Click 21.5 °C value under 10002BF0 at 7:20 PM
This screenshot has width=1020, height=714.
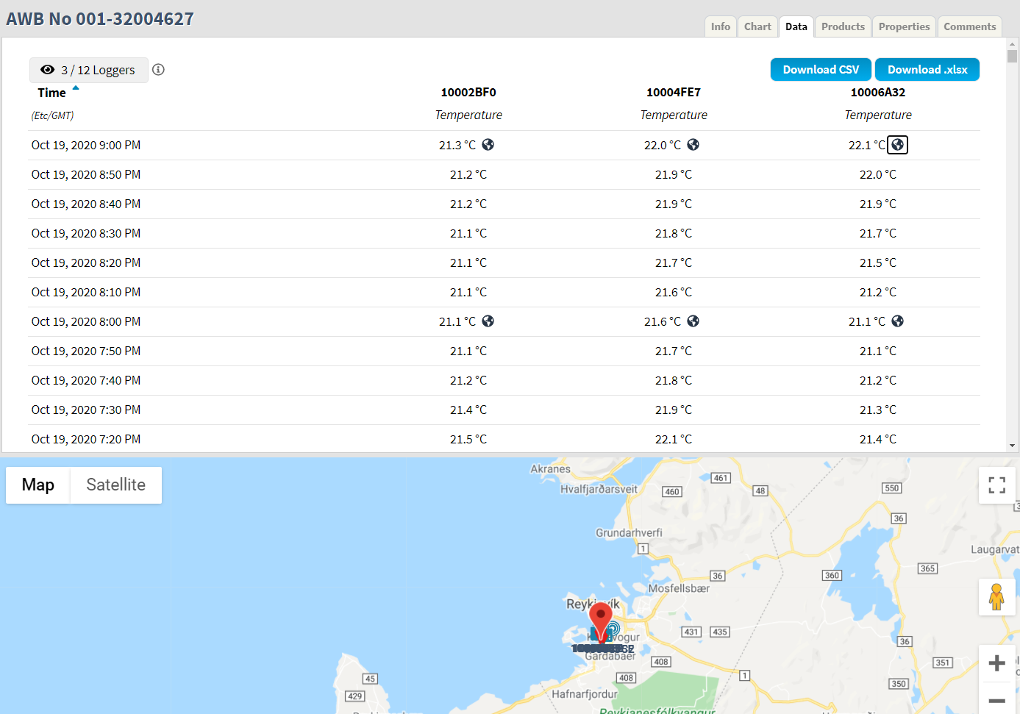pos(468,440)
